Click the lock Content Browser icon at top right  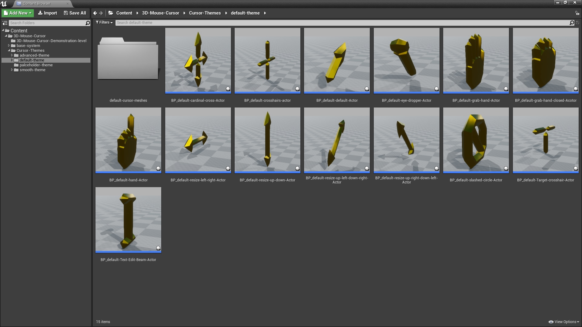(x=577, y=13)
